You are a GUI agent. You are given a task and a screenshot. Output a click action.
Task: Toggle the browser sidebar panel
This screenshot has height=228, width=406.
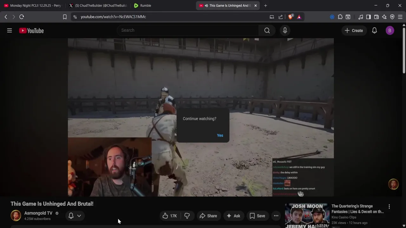(368, 17)
